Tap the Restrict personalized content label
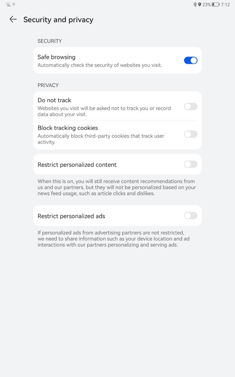Screen dimensions: 235x377 (77, 165)
